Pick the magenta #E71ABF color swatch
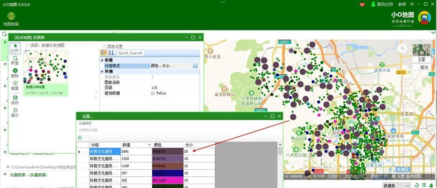The height and width of the screenshot is (188, 437). pyautogui.click(x=167, y=180)
